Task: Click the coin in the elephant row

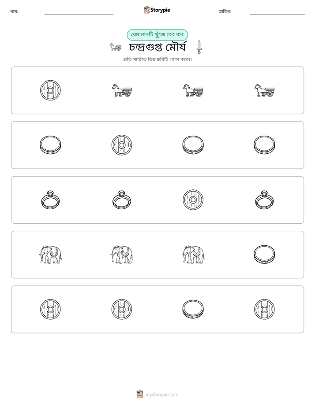Action: 264,255
